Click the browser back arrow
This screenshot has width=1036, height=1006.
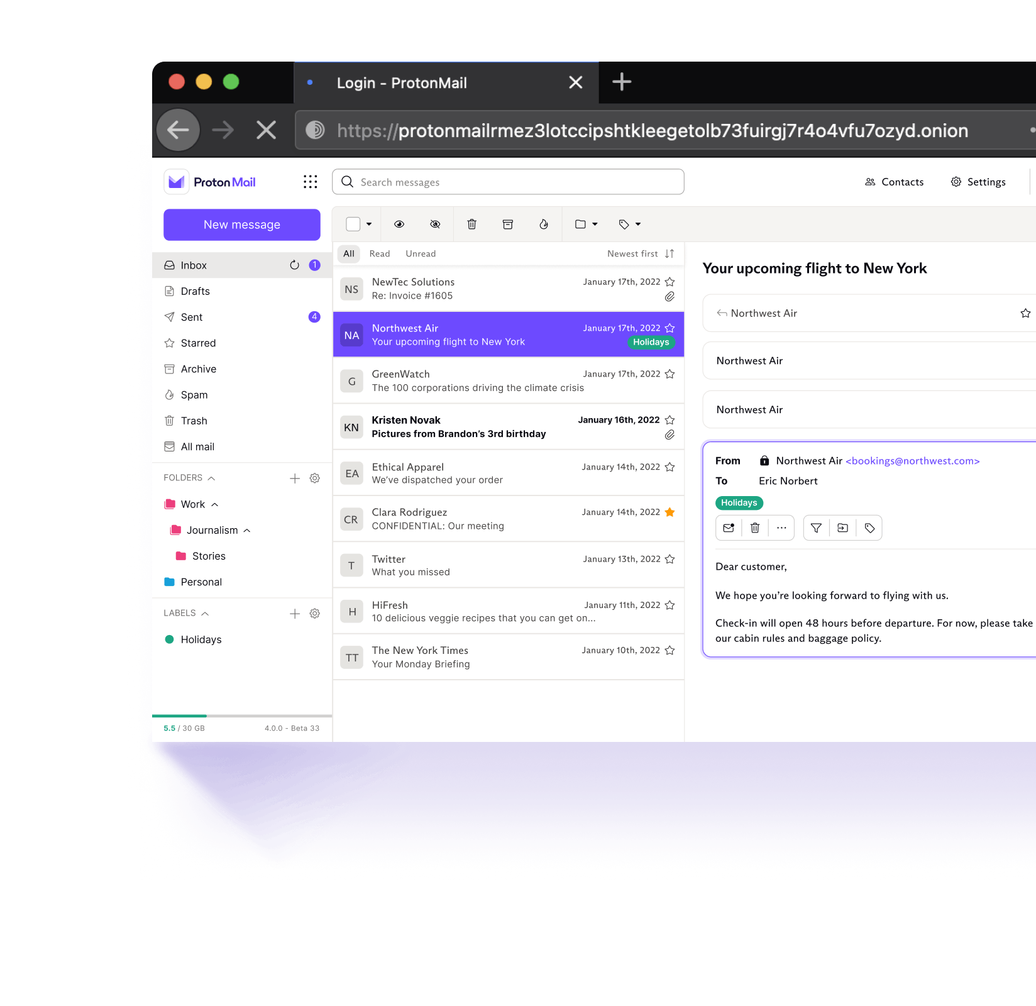tap(179, 130)
